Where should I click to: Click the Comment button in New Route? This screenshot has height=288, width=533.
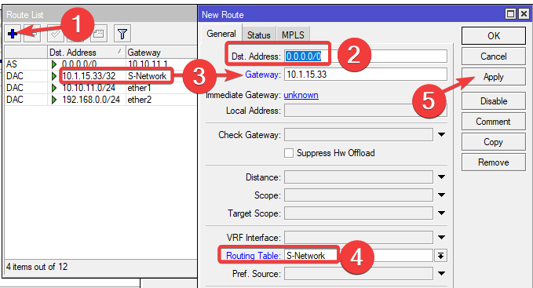tap(494, 122)
